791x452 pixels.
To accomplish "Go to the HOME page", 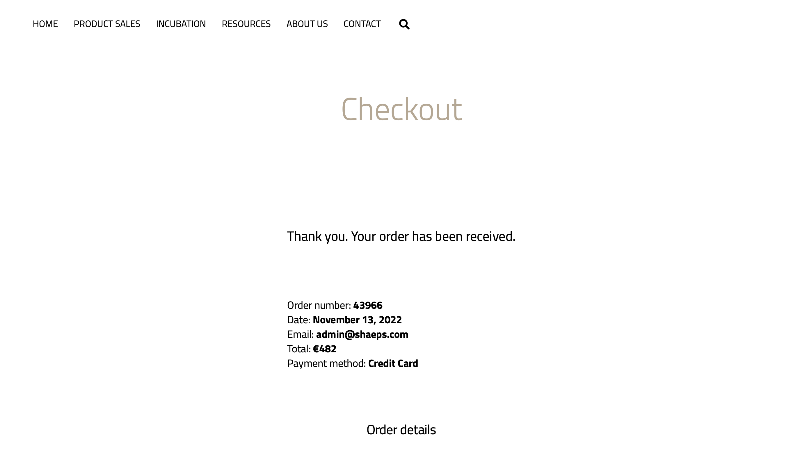I will (45, 24).
